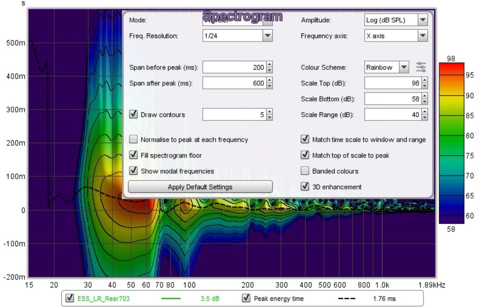Open the Frequency axis dropdown

(x=422, y=36)
